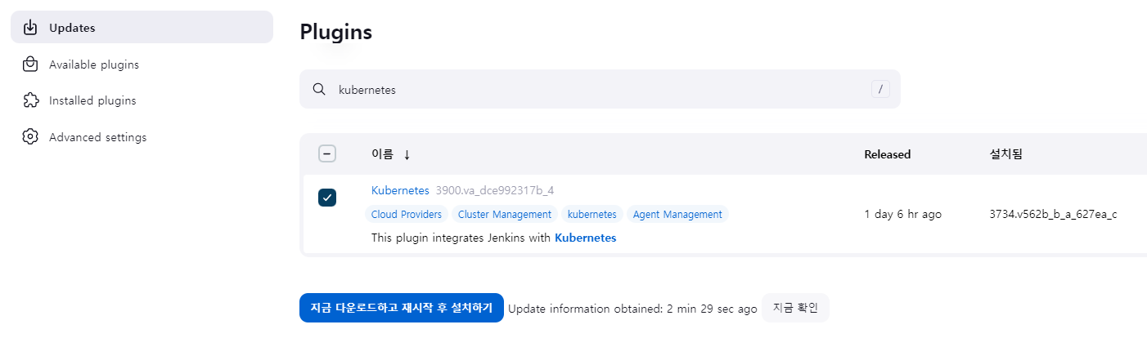Click the Update information obtained text
Image resolution: width=1147 pixels, height=338 pixels.
632,309
